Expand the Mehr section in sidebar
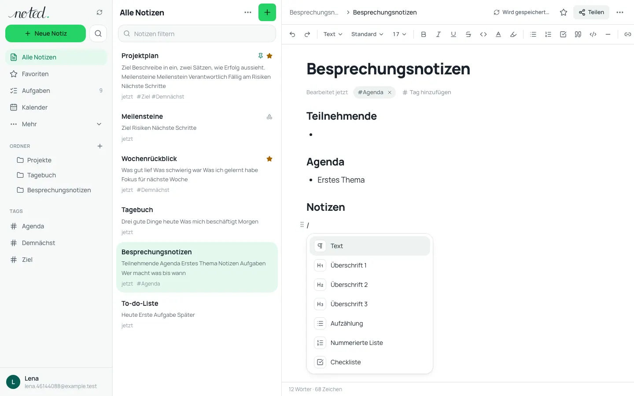 click(x=56, y=124)
